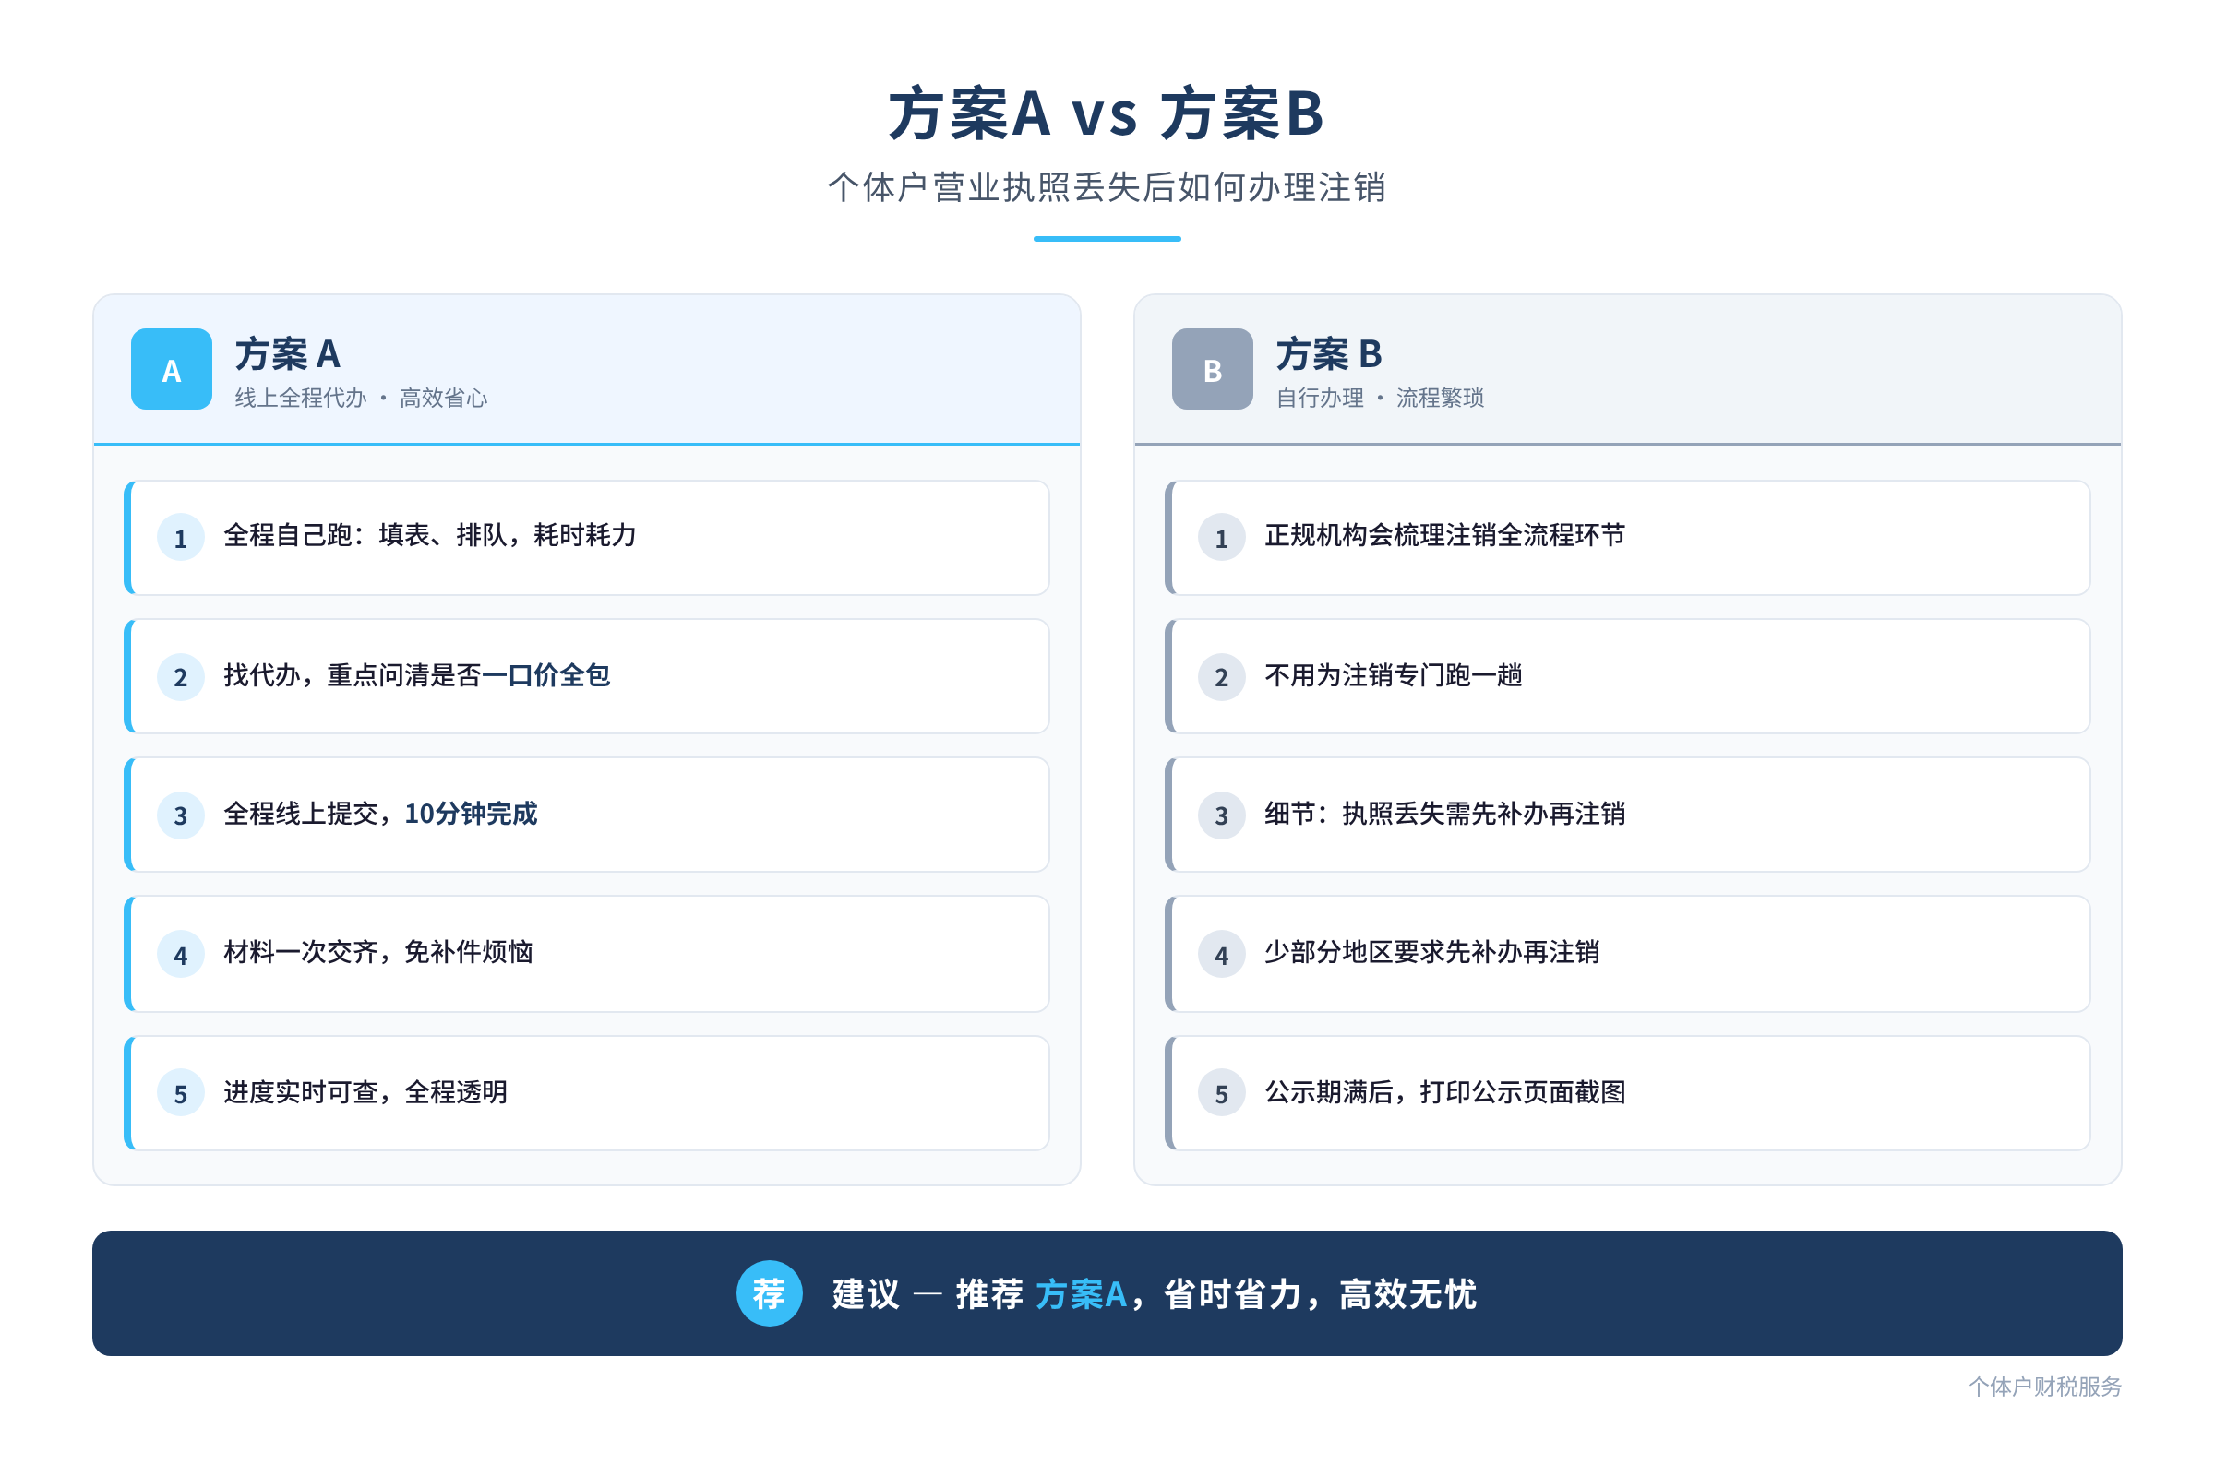Click the round '荐' recommendation badge
Viewport: 2215px width, 1476px height.
pyautogui.click(x=770, y=1293)
